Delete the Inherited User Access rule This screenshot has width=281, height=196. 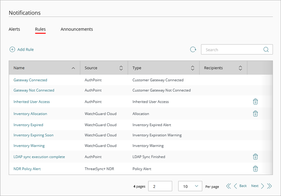pos(255,102)
